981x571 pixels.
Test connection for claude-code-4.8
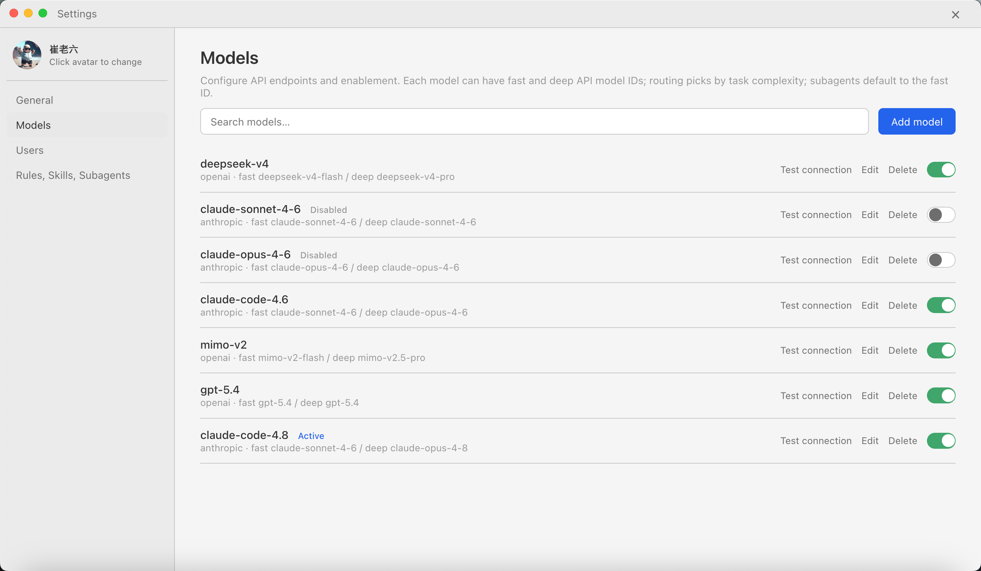pos(816,441)
